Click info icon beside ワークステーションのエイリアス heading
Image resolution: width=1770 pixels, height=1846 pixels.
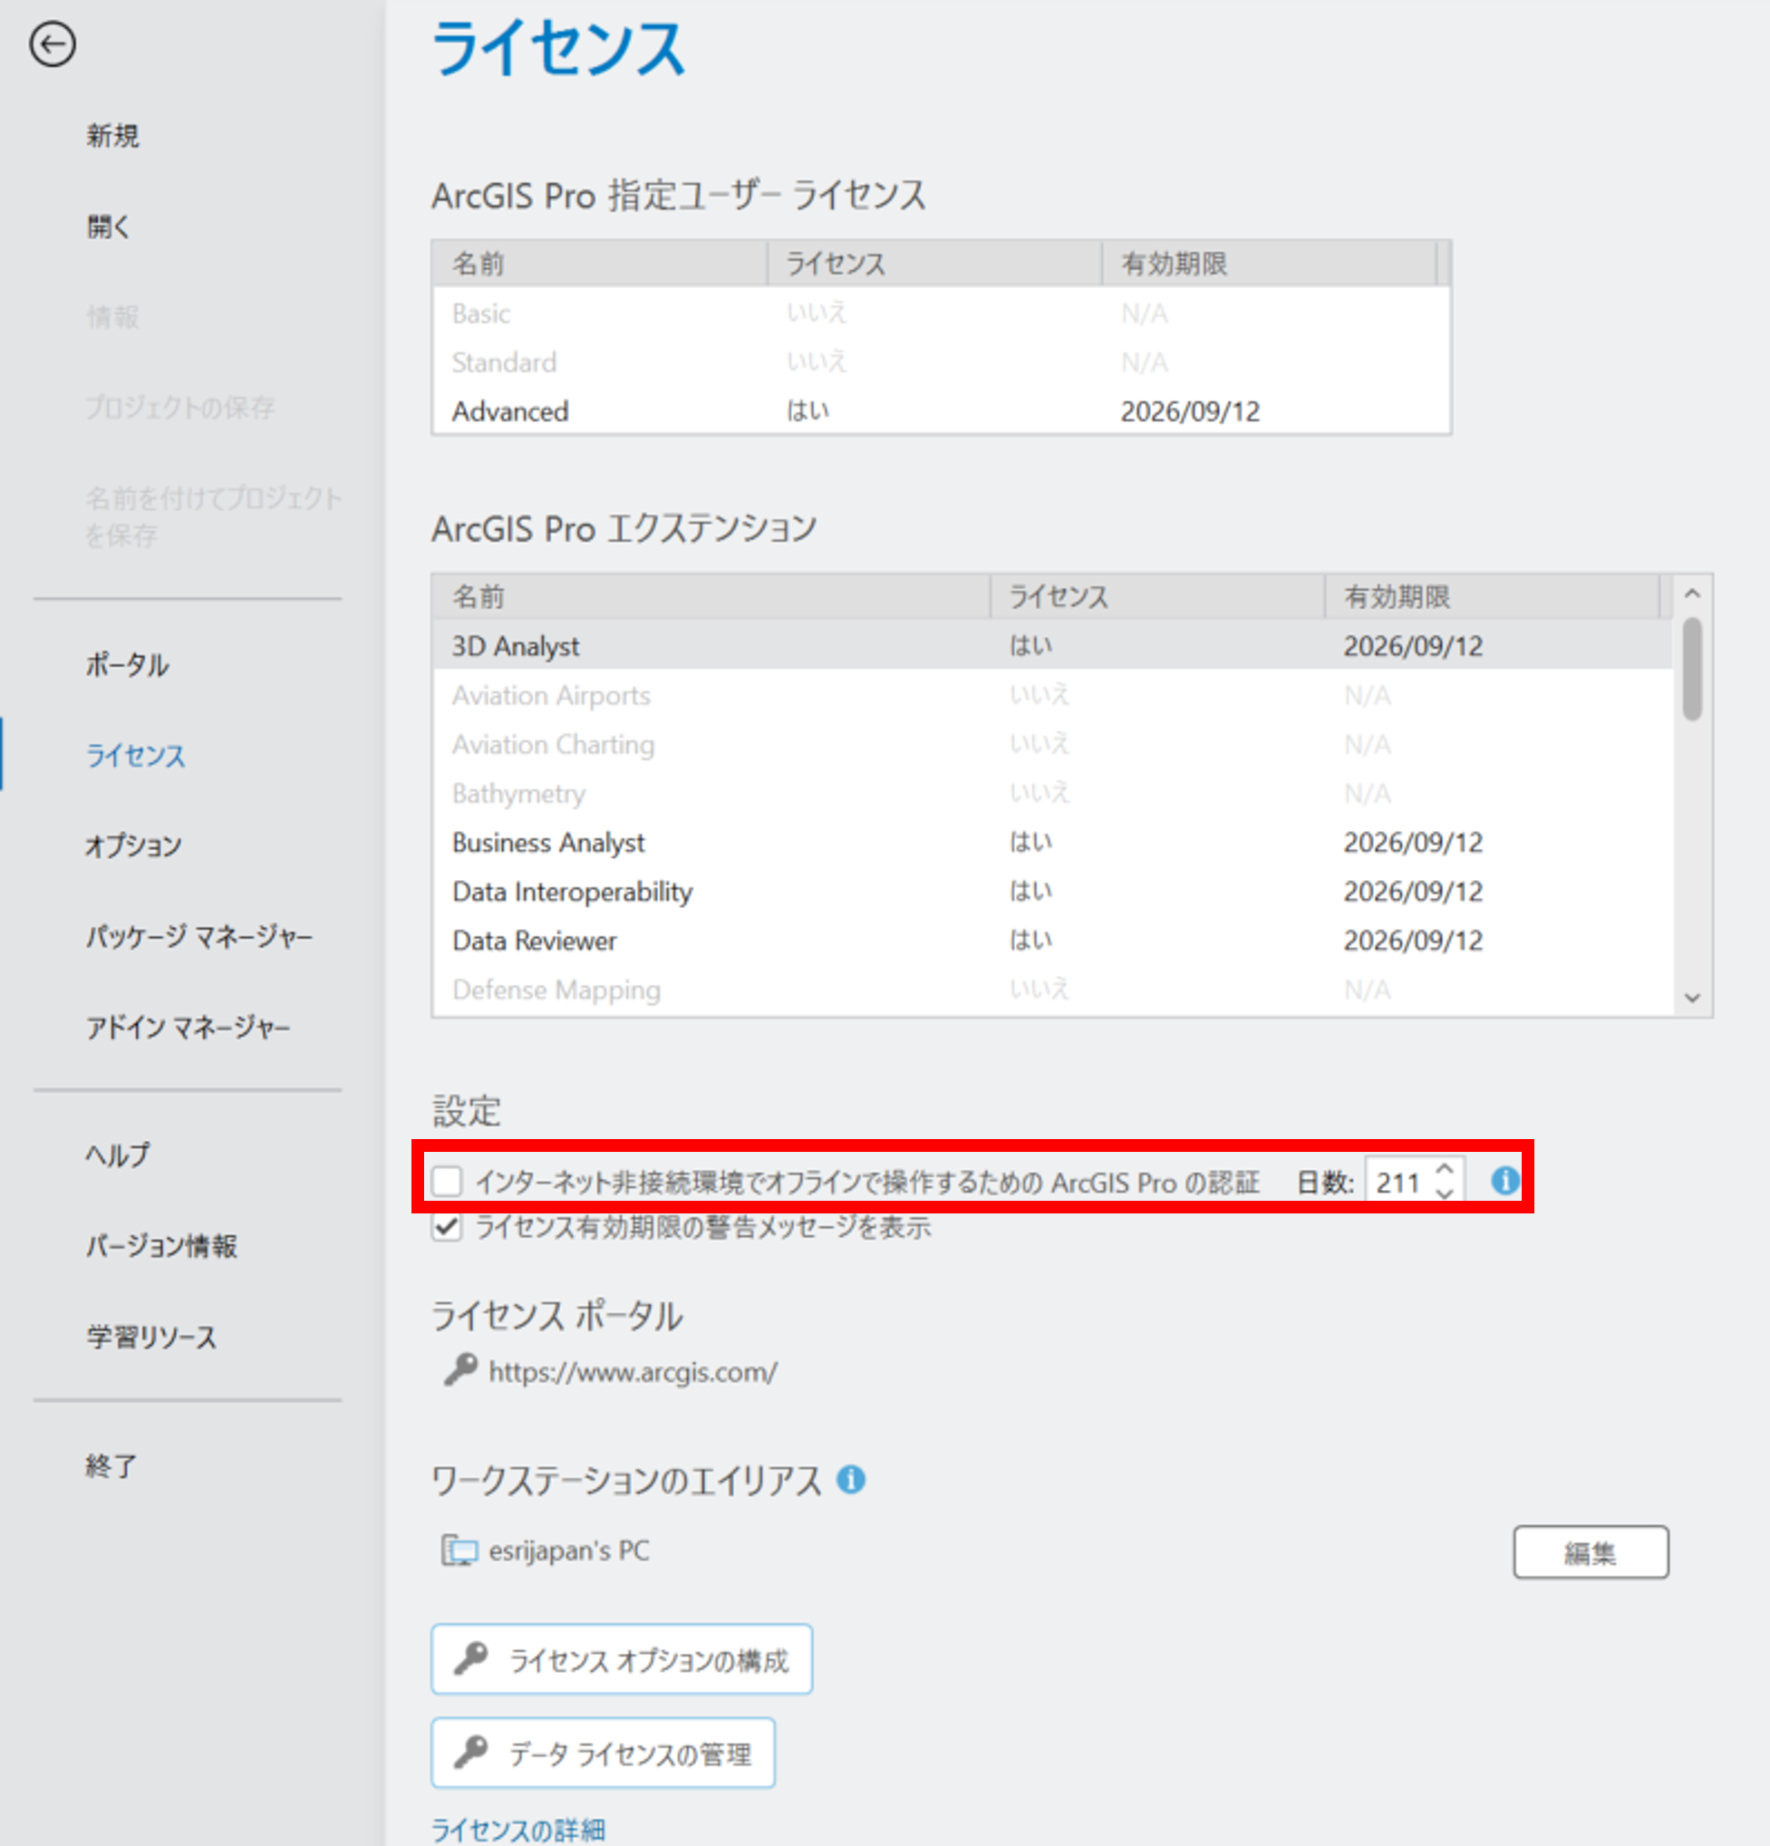(851, 1479)
